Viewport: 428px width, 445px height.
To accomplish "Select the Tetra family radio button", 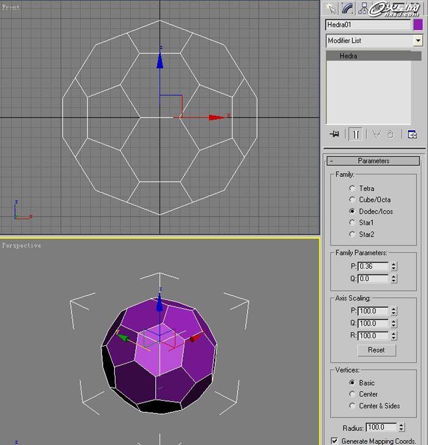I will [352, 189].
